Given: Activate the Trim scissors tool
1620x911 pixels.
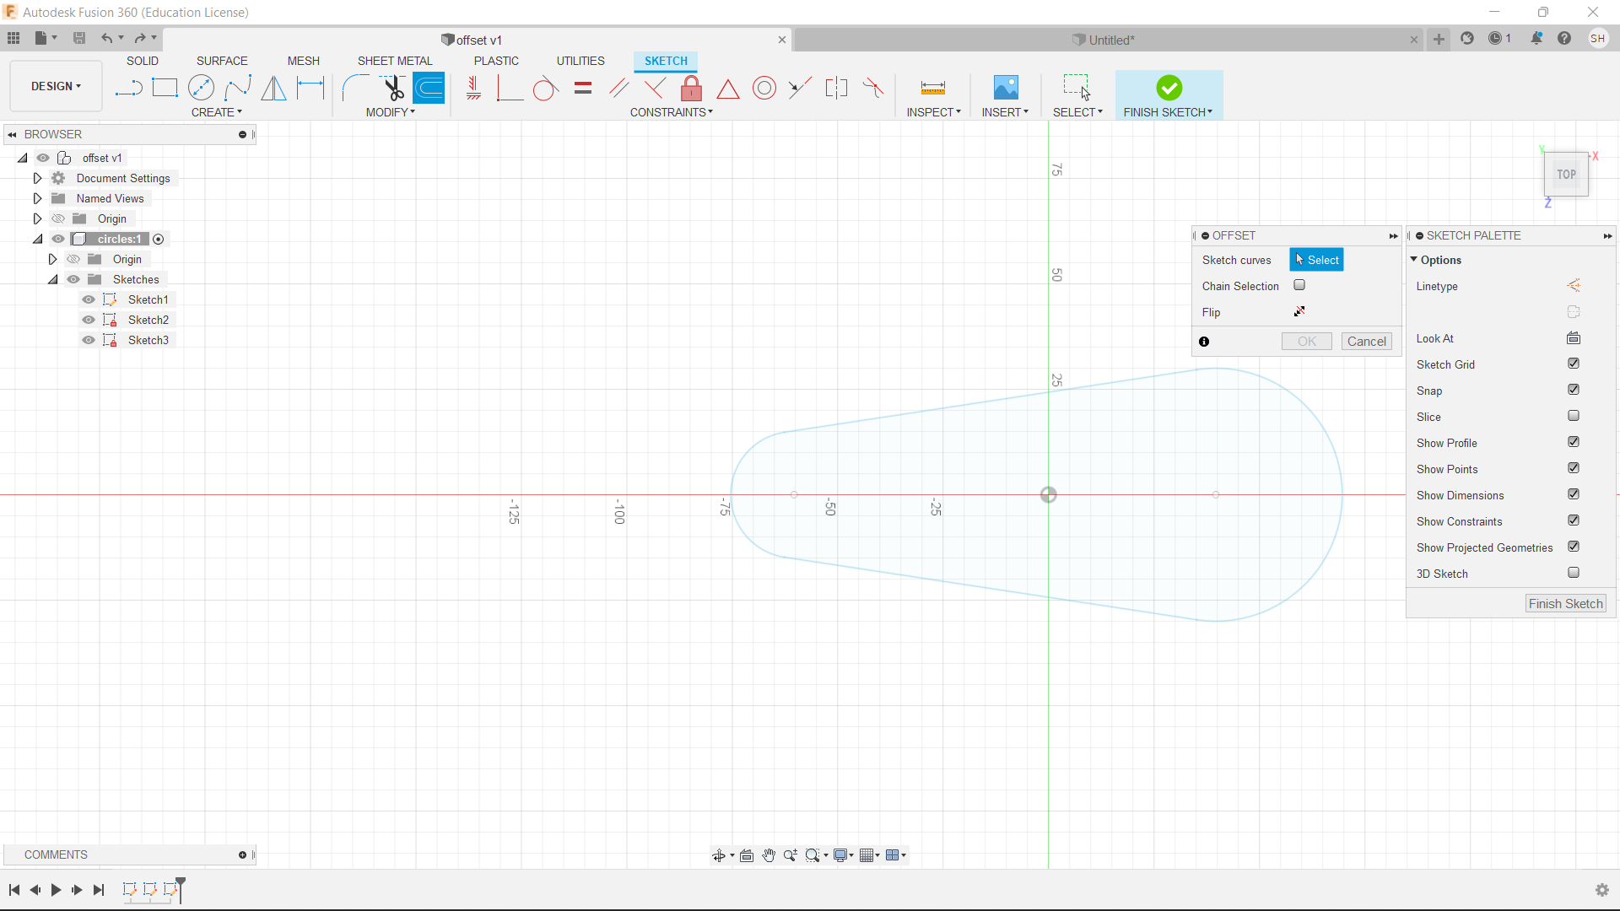Looking at the screenshot, I should 393,88.
